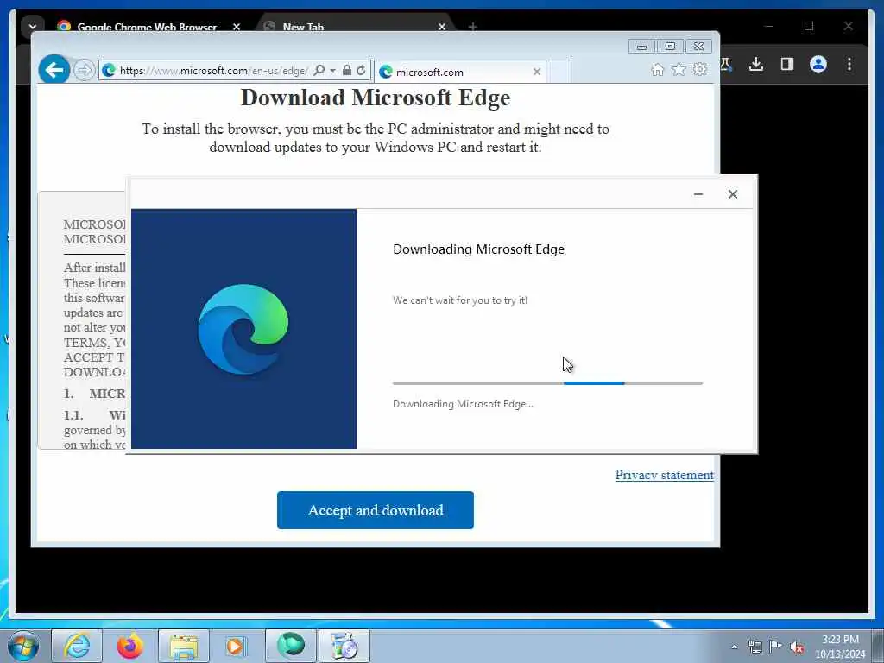Click 'We can't wait for you to try it!' text
The width and height of the screenshot is (884, 663).
point(460,300)
